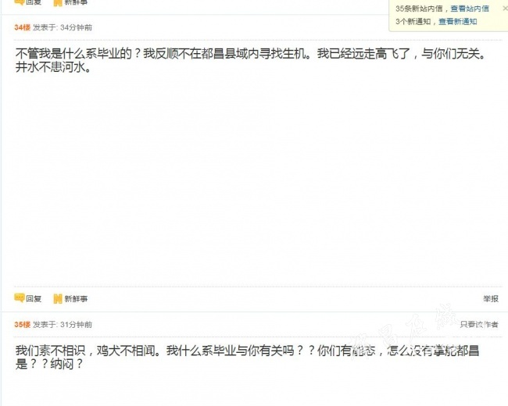Report the 34楼 post with 举报
This screenshot has height=406, width=508.
tap(491, 298)
